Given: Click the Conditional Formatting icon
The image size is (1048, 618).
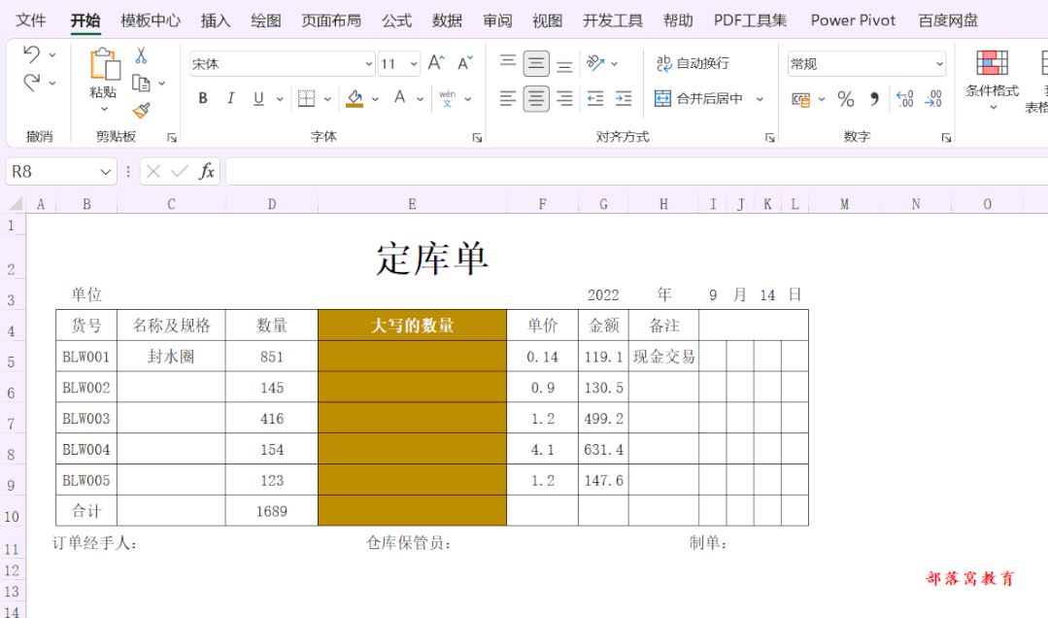Looking at the screenshot, I should click(992, 63).
